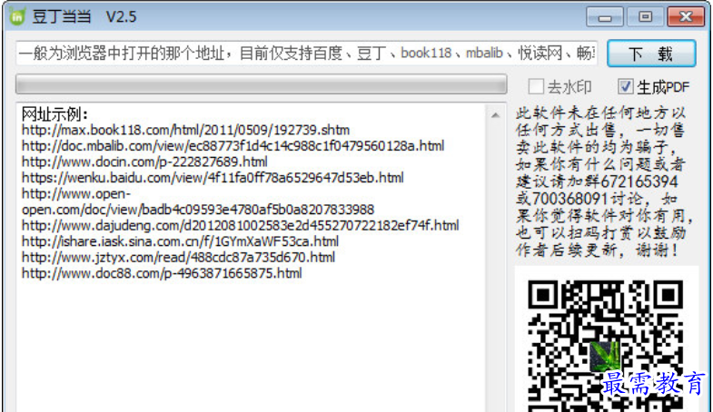The image size is (713, 412).
Task: Close the 豆丁当当 window
Action: (x=685, y=17)
